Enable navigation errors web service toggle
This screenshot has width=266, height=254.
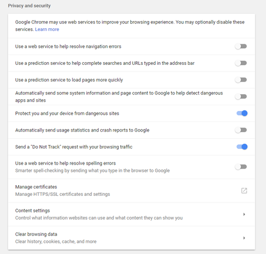[241, 46]
